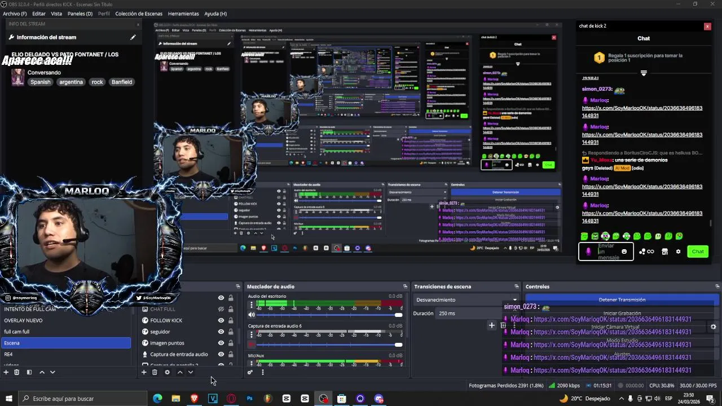Unlock the FOLLOW KICK source
The height and width of the screenshot is (406, 722).
click(231, 320)
